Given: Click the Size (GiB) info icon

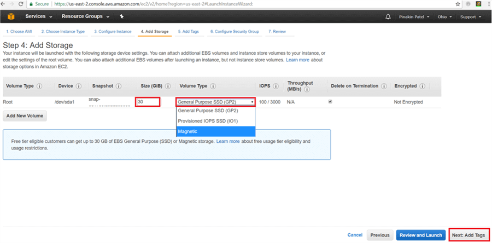Looking at the screenshot, I should (x=168, y=86).
